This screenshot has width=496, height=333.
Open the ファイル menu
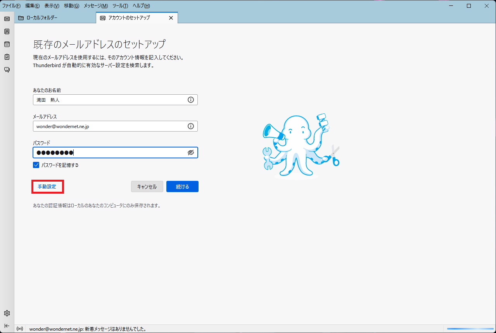coord(11,6)
